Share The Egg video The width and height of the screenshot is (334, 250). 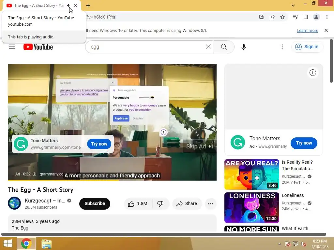coord(187,204)
